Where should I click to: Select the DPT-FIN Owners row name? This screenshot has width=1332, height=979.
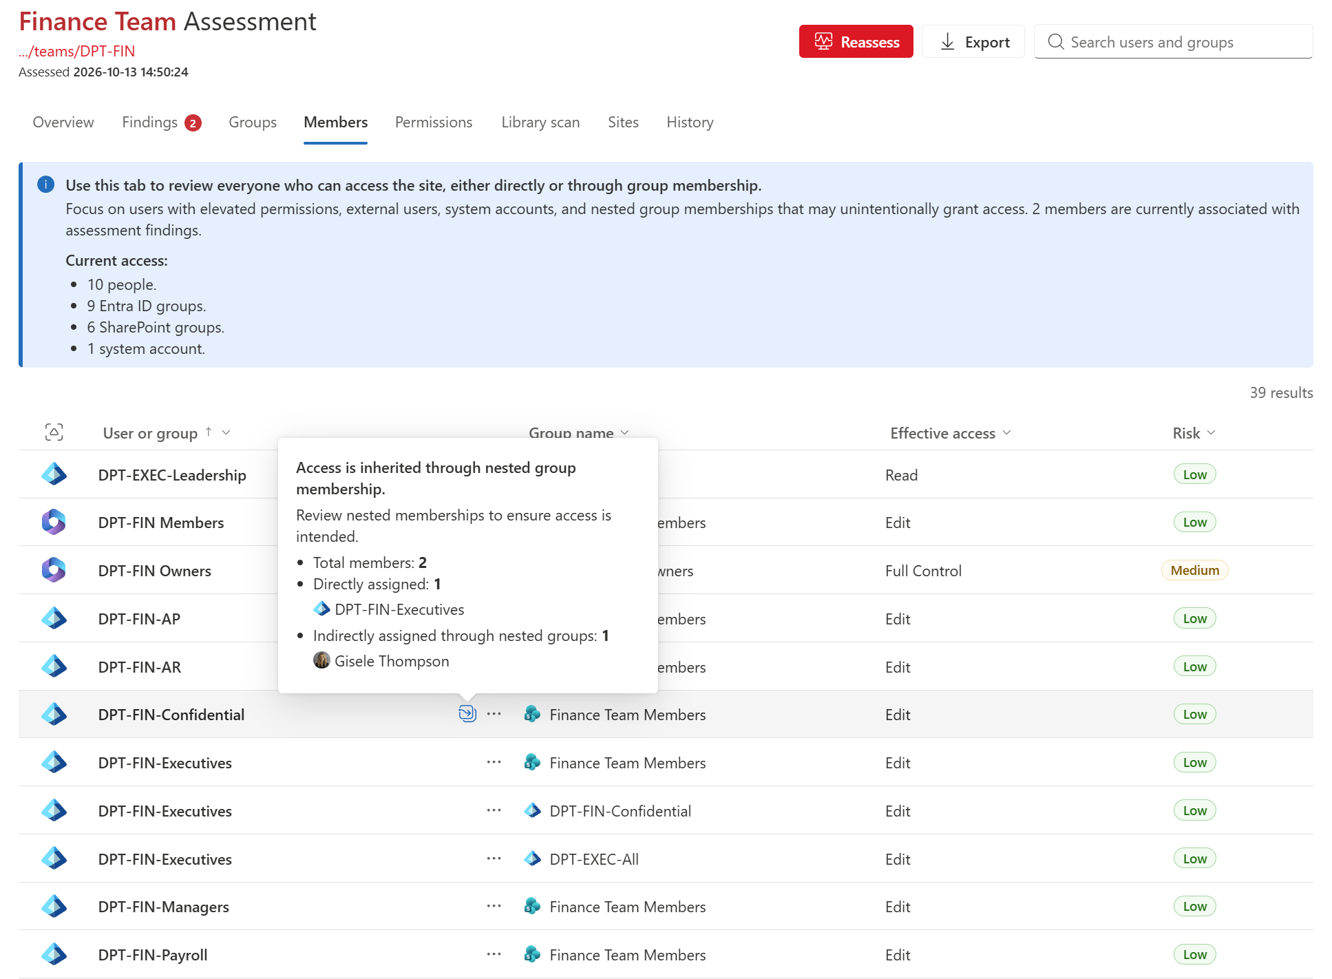(x=154, y=571)
